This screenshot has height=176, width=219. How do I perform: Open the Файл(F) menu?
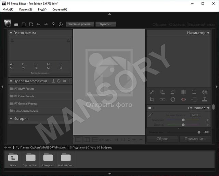tap(8, 10)
